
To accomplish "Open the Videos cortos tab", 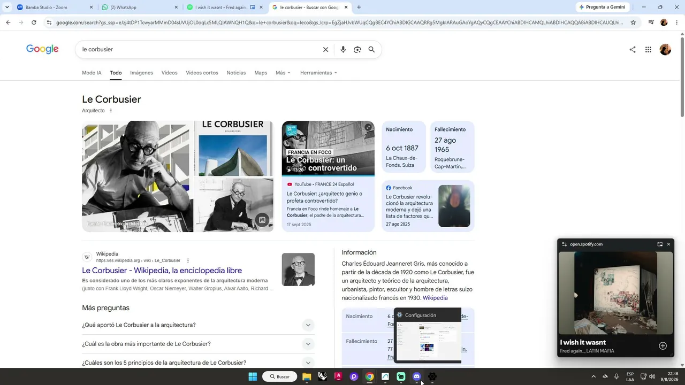I will click(x=202, y=73).
